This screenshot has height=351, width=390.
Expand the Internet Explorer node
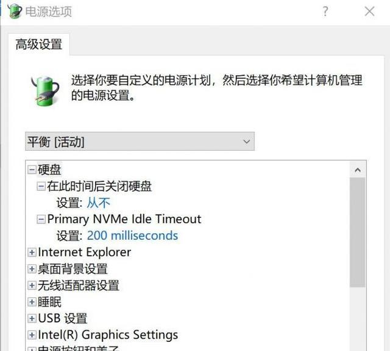tap(32, 252)
